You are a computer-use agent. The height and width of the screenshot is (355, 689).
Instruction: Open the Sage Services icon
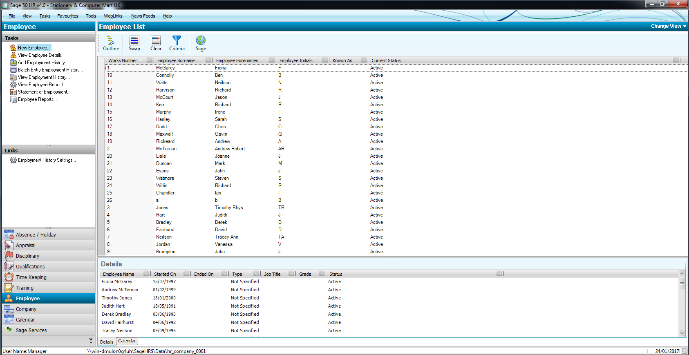pyautogui.click(x=9, y=330)
